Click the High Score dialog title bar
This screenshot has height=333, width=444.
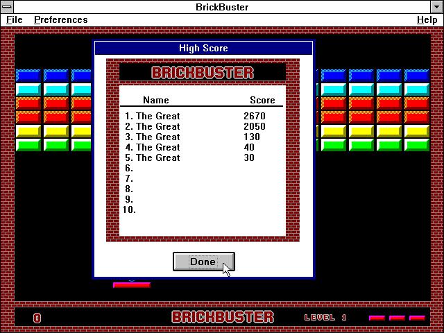click(x=203, y=48)
